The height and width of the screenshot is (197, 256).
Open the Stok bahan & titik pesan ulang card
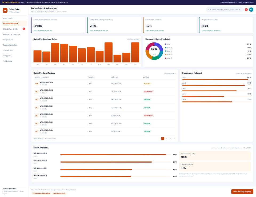tap(114, 25)
